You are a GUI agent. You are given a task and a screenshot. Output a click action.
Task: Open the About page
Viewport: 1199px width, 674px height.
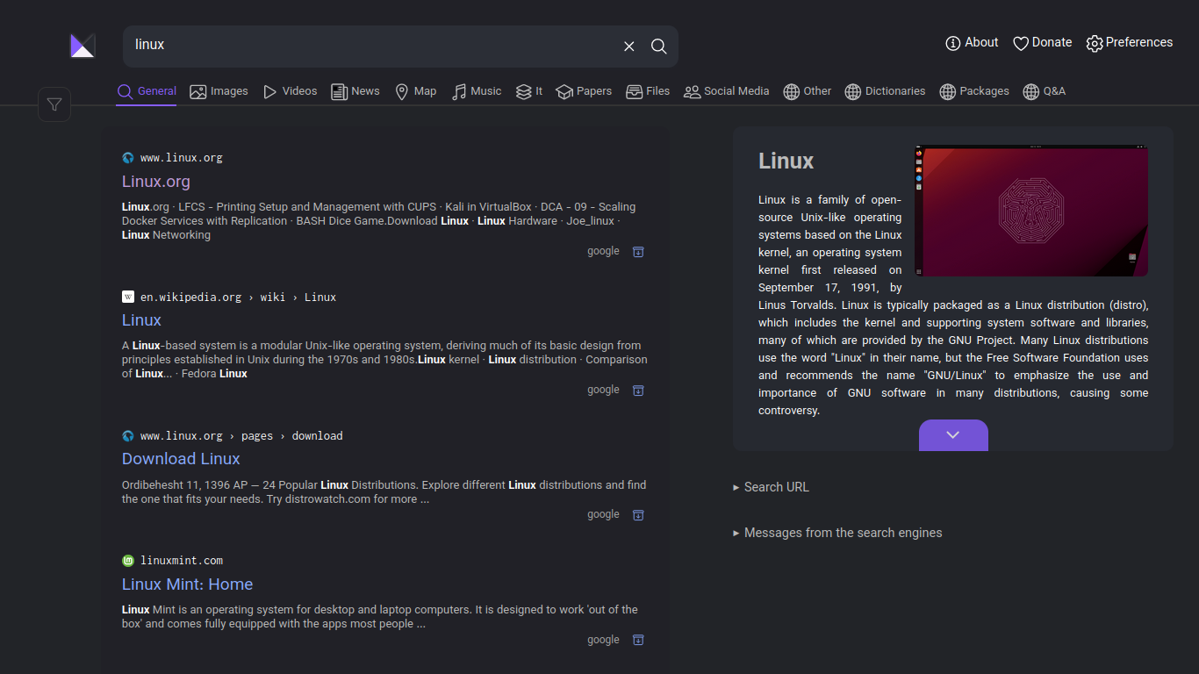tap(972, 43)
